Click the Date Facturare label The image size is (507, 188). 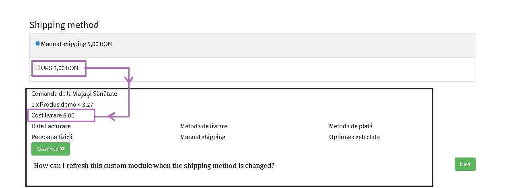point(51,126)
